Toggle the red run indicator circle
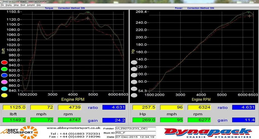 click(4, 62)
